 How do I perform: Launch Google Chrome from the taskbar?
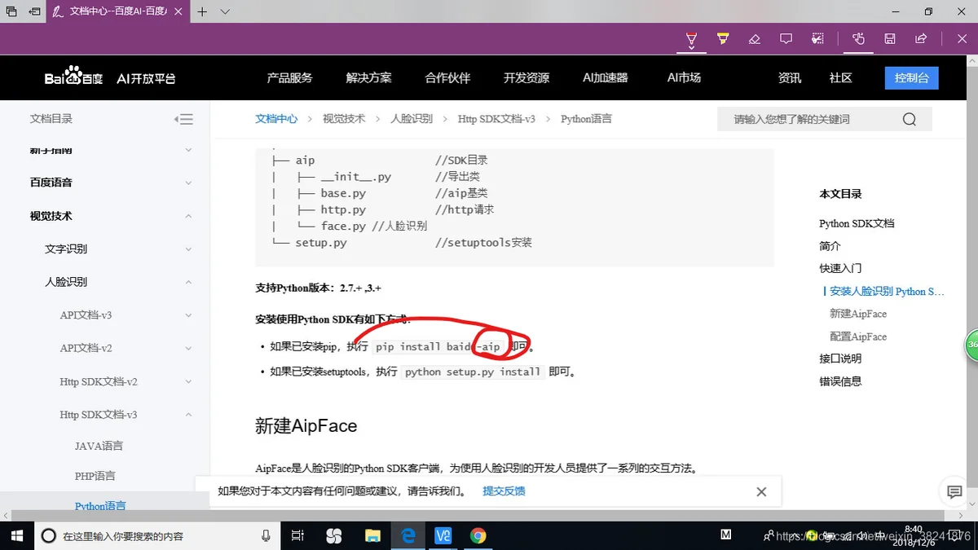tap(478, 535)
